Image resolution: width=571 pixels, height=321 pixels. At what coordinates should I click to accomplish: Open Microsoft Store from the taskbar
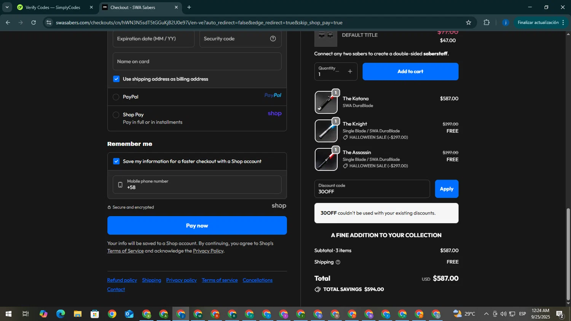tap(95, 314)
